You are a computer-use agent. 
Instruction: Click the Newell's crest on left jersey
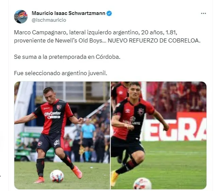click(59, 107)
